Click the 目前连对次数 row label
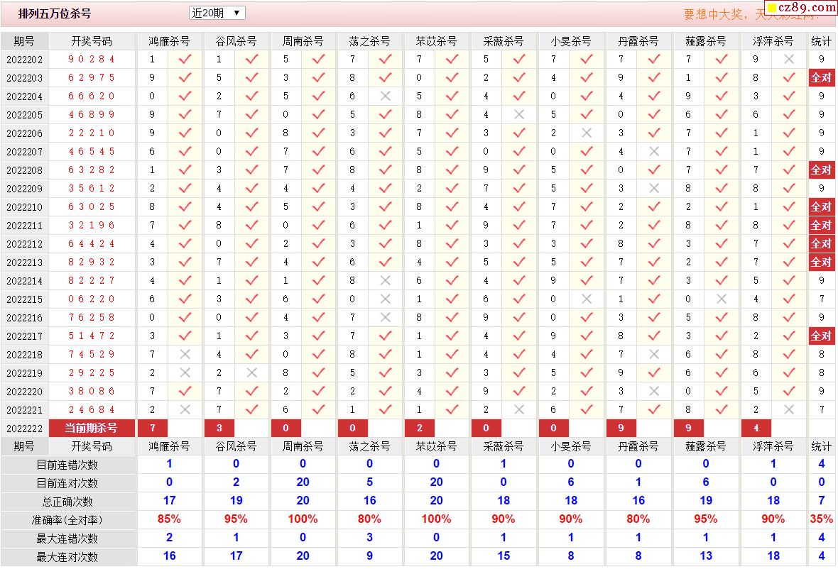838x569 pixels. [x=67, y=484]
